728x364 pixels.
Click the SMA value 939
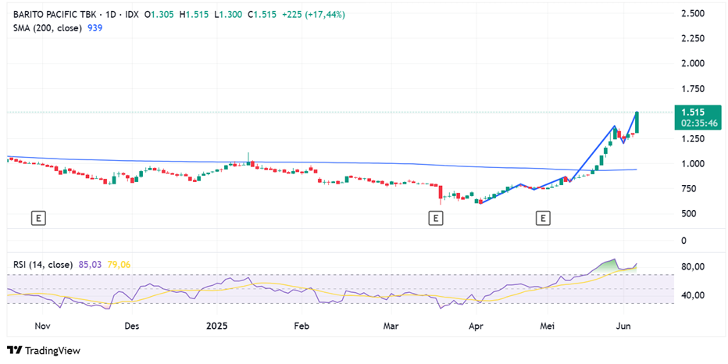[95, 28]
